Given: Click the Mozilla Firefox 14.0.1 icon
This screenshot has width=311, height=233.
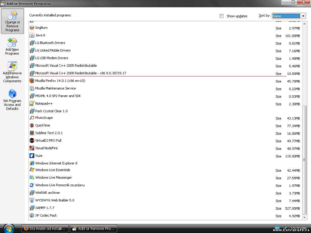Looking at the screenshot, I should pos(32,81).
